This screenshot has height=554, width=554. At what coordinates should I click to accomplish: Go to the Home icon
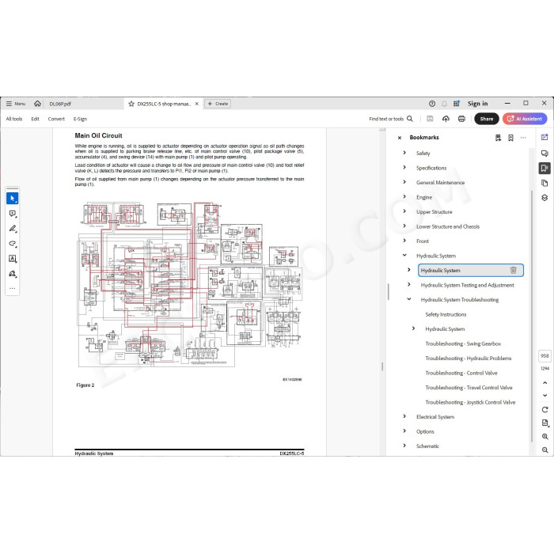(x=37, y=104)
